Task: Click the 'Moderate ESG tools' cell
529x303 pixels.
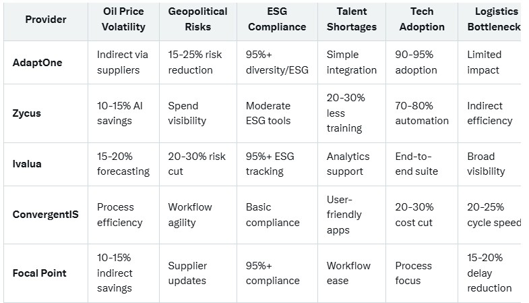Action: click(x=268, y=113)
